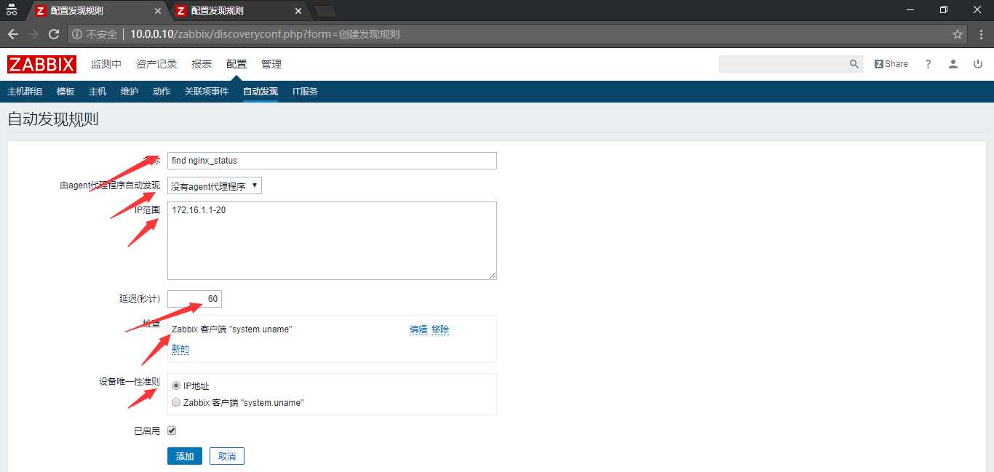Go to 维护 submenu

pyautogui.click(x=130, y=92)
